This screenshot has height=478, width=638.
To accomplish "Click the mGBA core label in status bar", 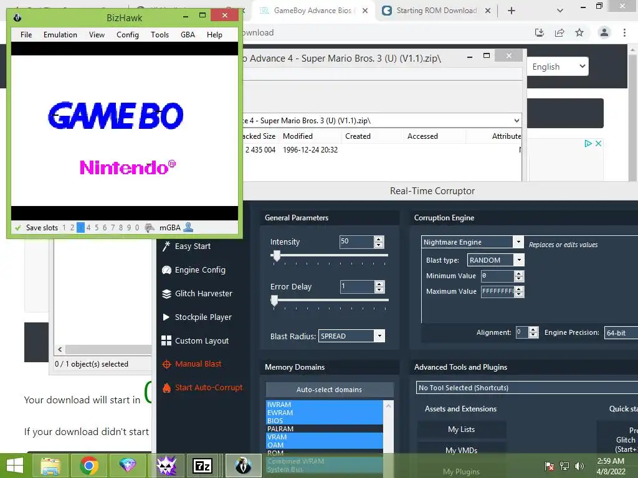I will point(169,228).
